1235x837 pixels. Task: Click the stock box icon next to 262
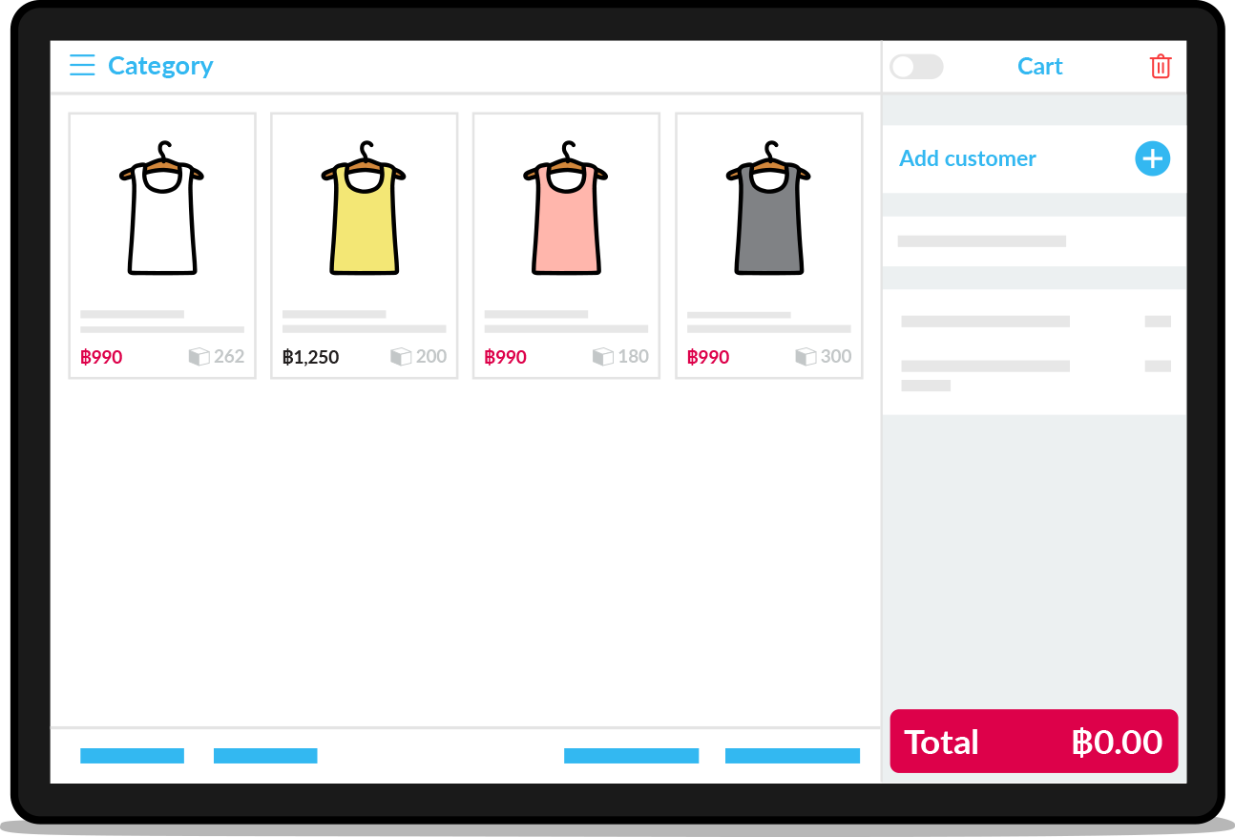[x=199, y=357]
